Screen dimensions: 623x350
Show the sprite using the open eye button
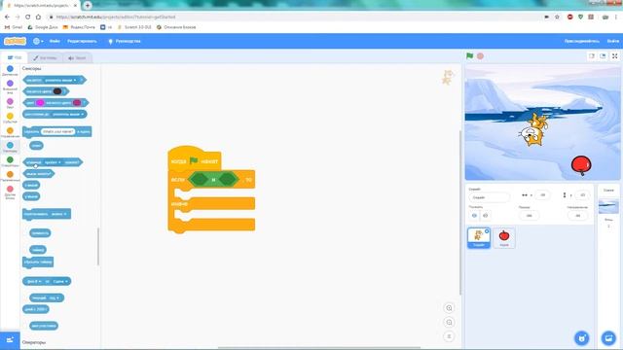click(474, 216)
